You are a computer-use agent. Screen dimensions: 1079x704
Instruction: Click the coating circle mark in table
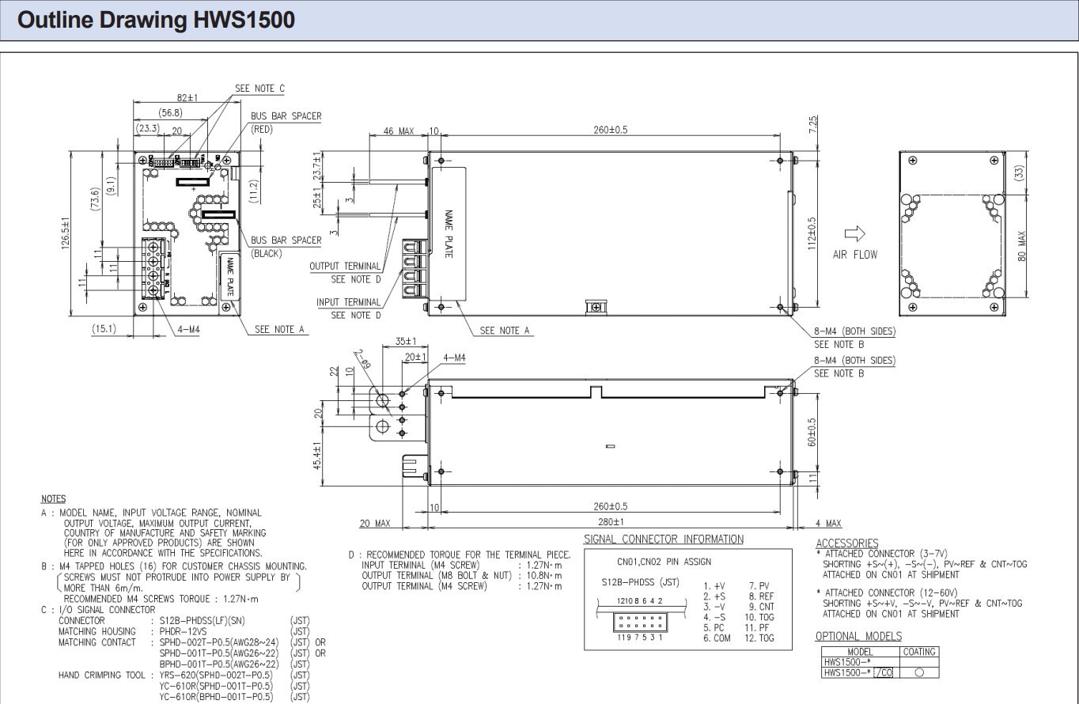point(920,672)
